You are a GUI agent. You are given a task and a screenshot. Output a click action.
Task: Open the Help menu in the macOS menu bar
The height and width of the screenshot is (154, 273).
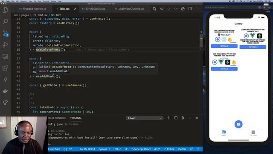pos(60,1)
